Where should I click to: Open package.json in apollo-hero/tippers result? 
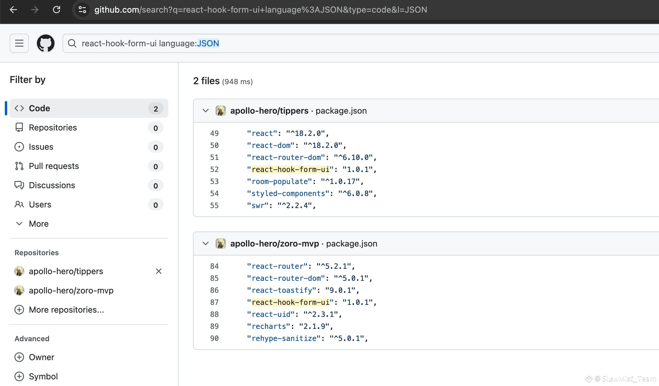[x=341, y=111]
